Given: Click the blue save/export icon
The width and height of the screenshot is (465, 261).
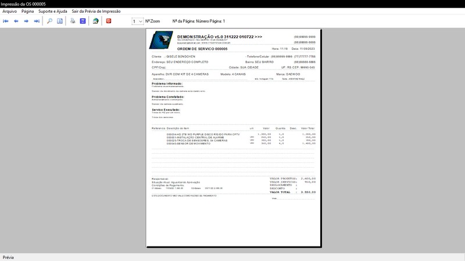Looking at the screenshot, I should 83,21.
